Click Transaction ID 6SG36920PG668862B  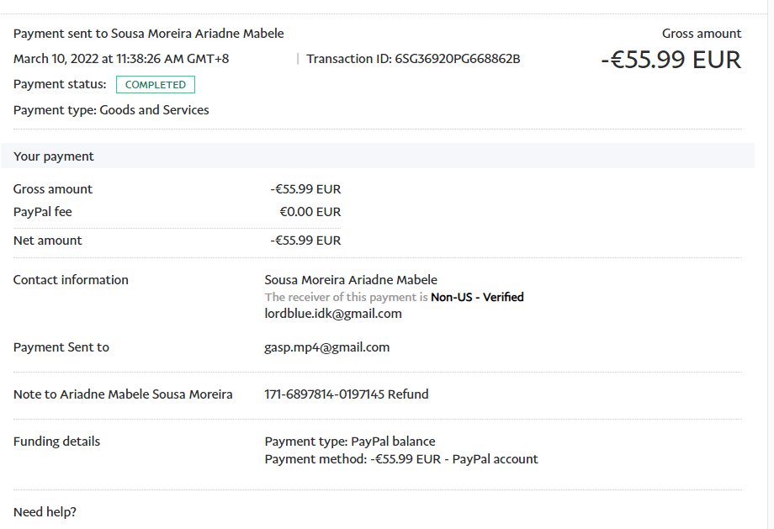[x=413, y=59]
